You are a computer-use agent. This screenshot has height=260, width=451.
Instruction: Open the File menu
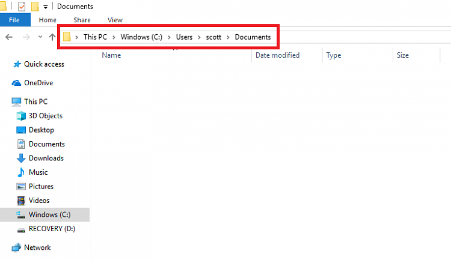14,20
